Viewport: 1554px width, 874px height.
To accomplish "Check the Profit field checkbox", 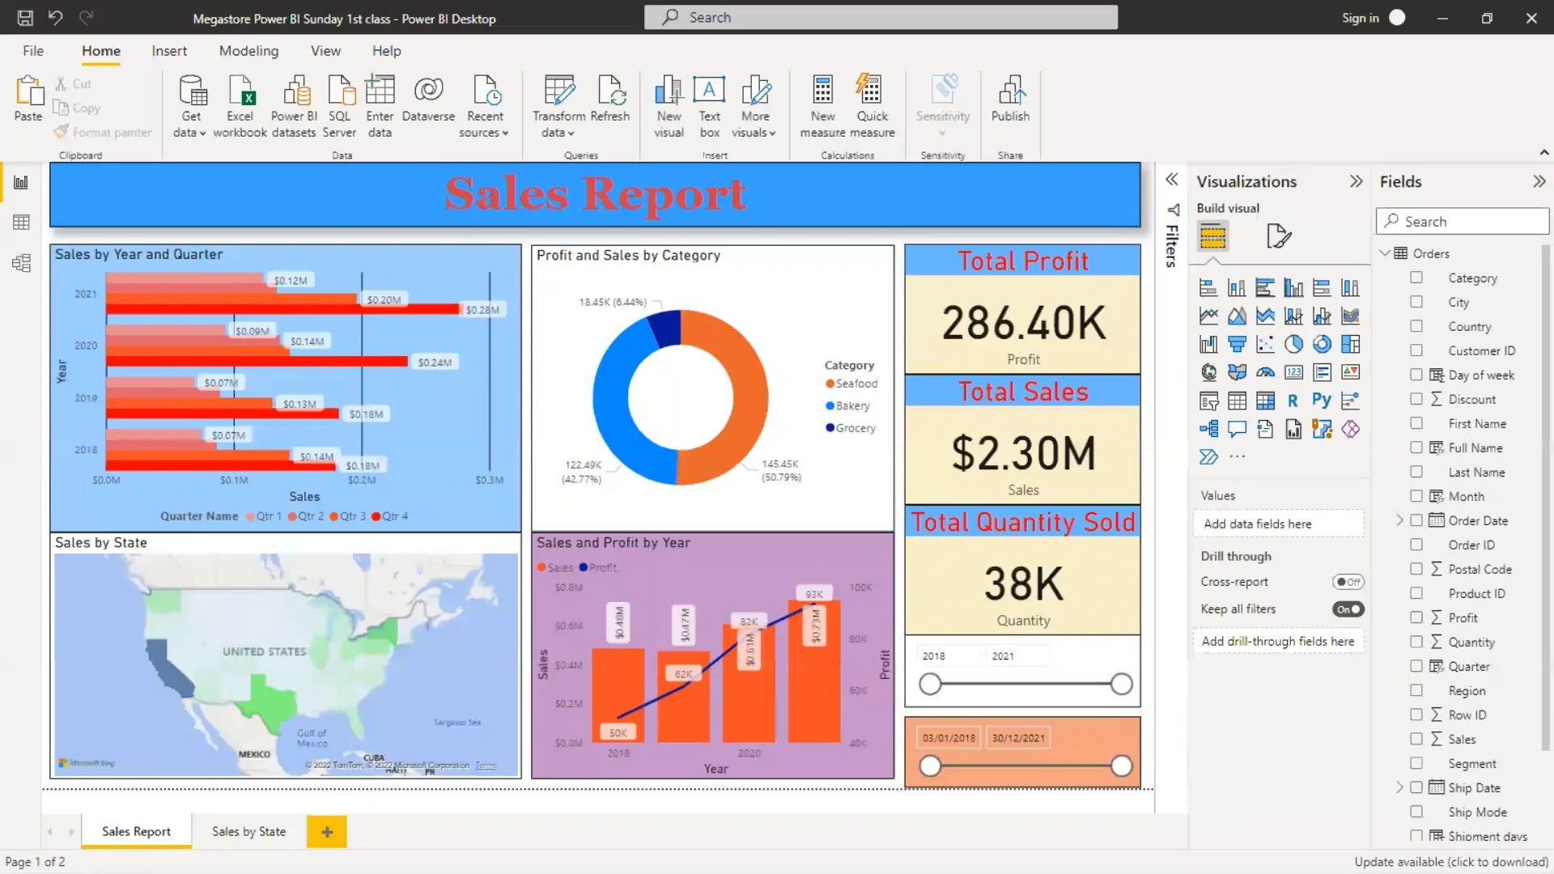I will 1416,617.
